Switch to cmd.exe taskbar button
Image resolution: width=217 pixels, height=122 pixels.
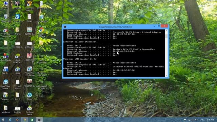tap(39, 120)
